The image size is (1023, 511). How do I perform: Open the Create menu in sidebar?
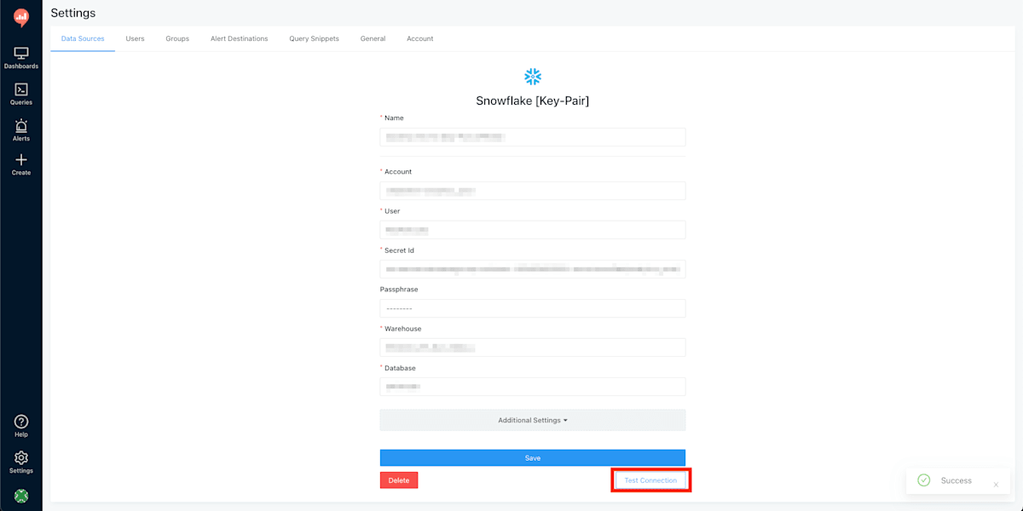[21, 165]
